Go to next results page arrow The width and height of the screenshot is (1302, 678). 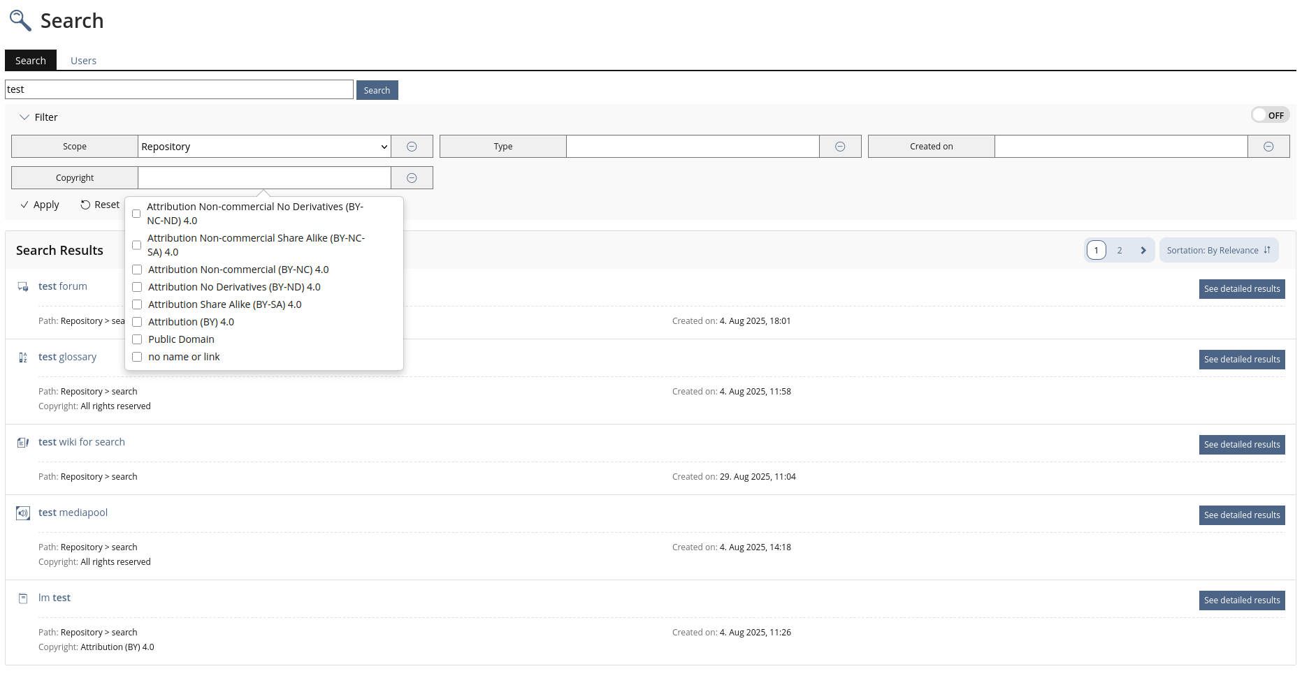[x=1143, y=251]
